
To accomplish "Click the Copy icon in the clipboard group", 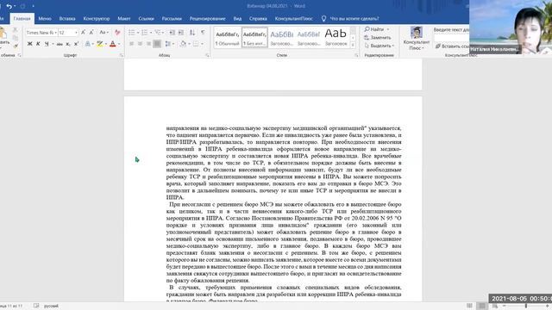I will tap(16, 38).
